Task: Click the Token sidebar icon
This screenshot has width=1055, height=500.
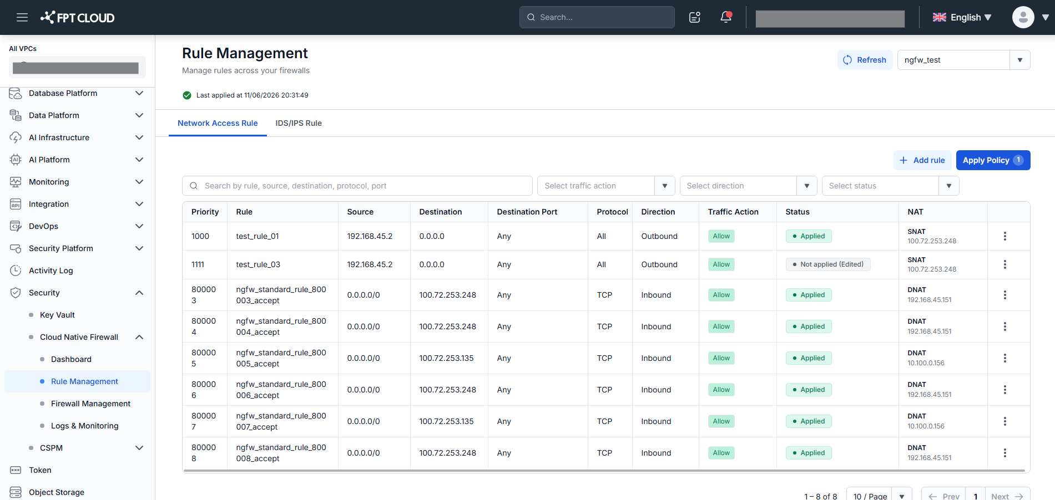Action: pos(16,470)
